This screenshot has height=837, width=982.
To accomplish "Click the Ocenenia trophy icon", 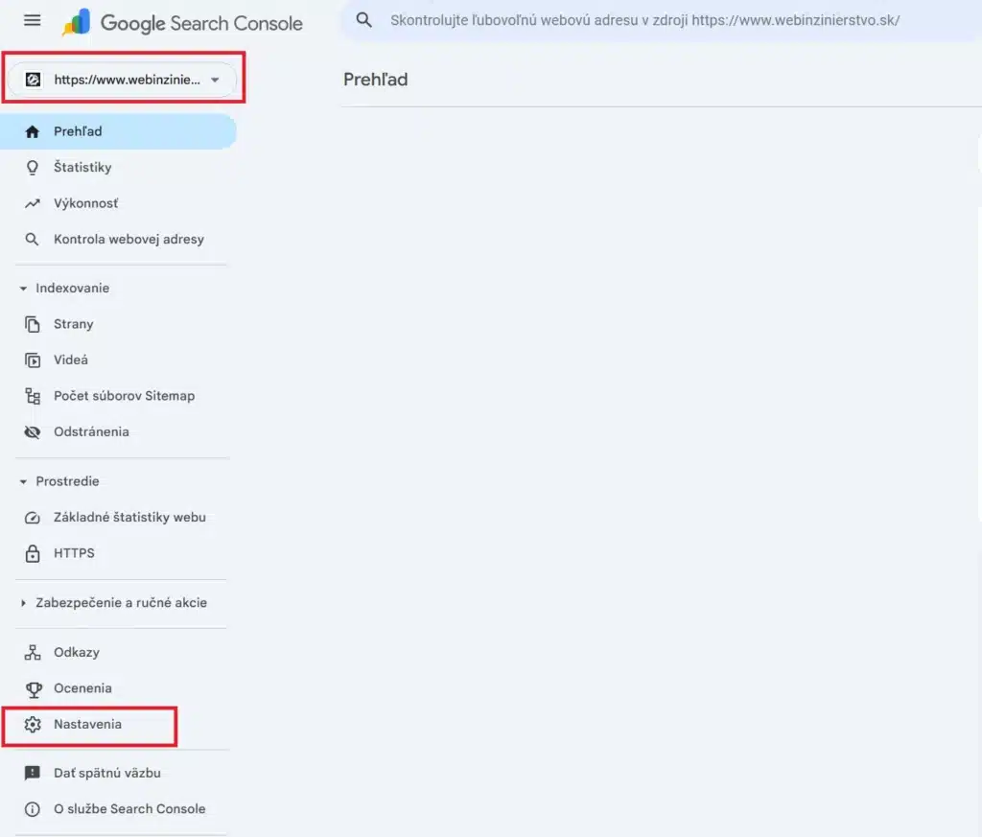I will (33, 688).
